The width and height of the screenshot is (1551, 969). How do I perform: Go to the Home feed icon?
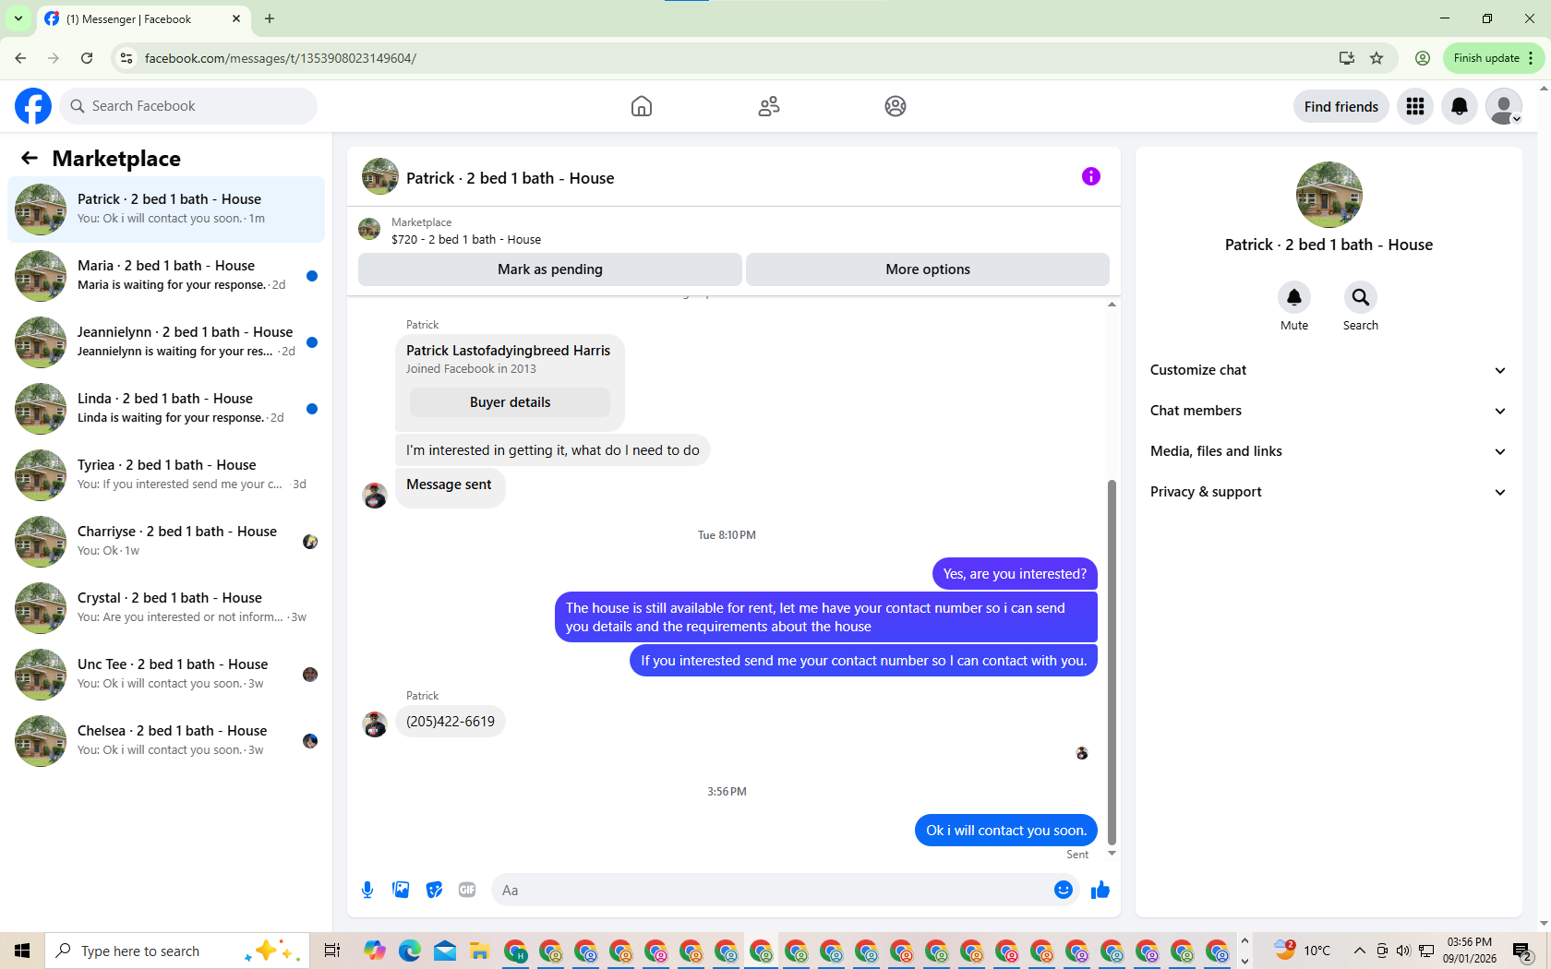642,106
